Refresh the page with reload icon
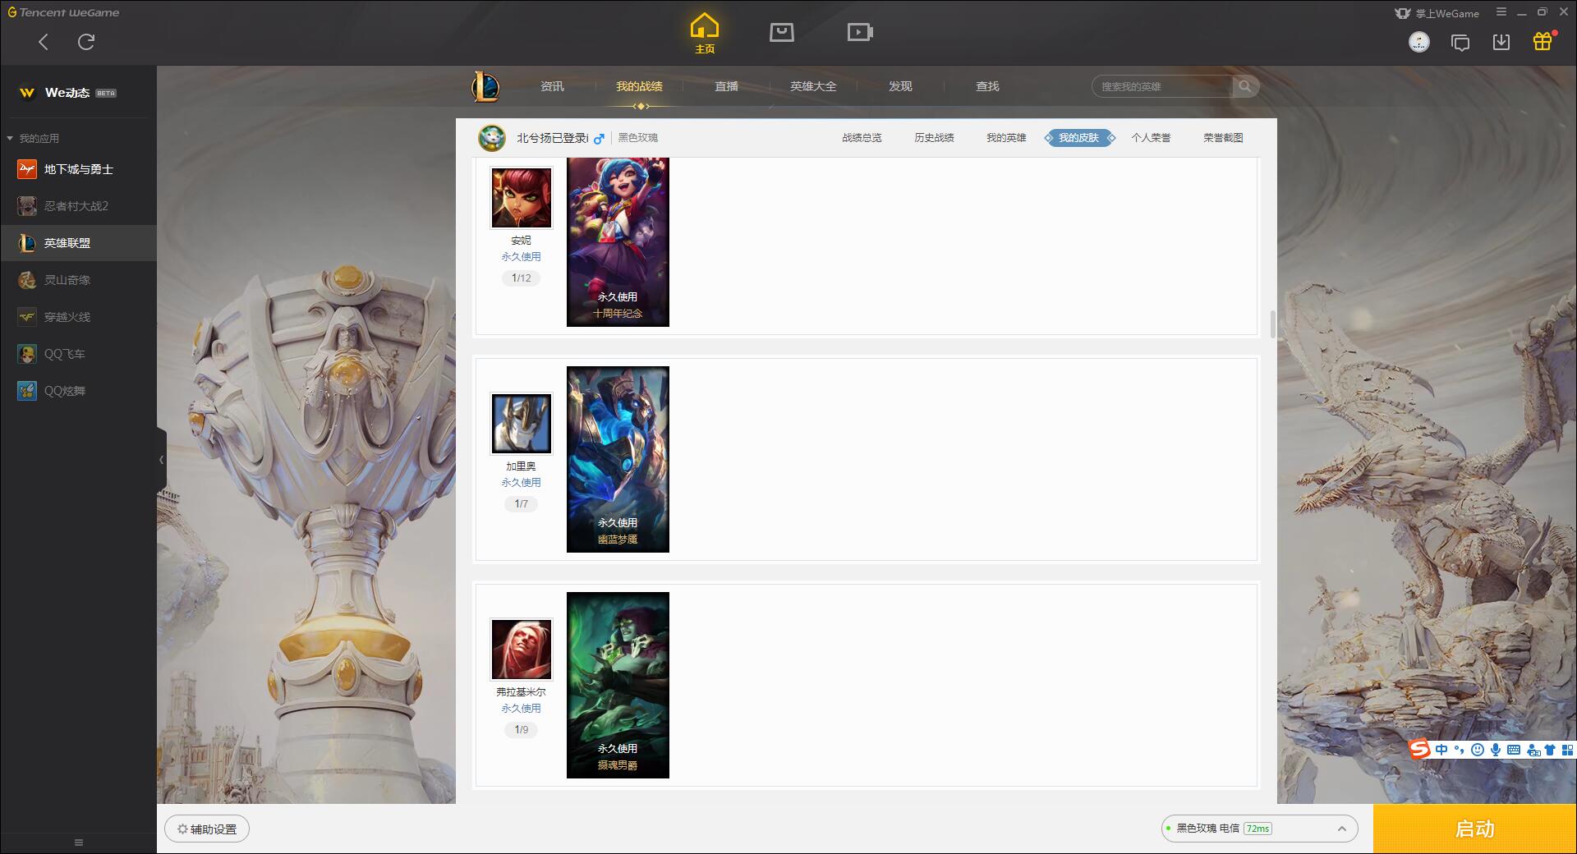The height and width of the screenshot is (854, 1577). pos(86,42)
